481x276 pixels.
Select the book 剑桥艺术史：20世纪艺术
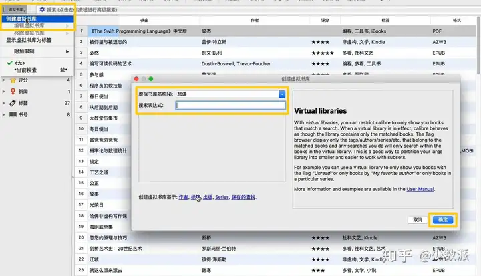pos(116,249)
